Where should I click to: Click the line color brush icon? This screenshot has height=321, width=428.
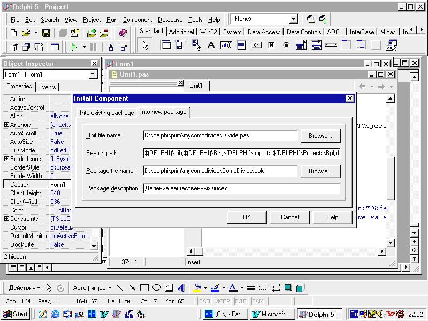pyautogui.click(x=216, y=288)
